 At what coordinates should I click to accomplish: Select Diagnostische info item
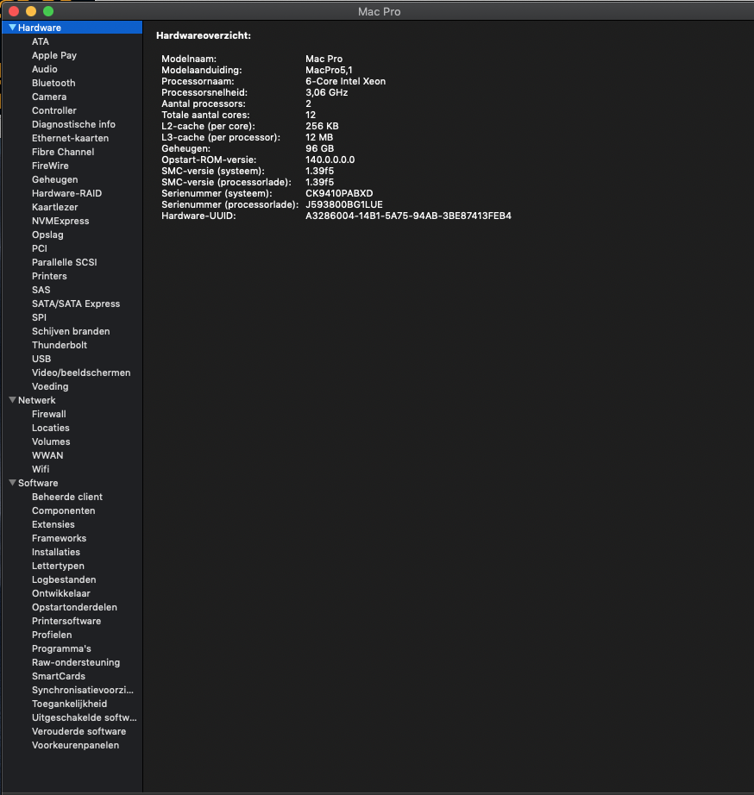point(73,124)
